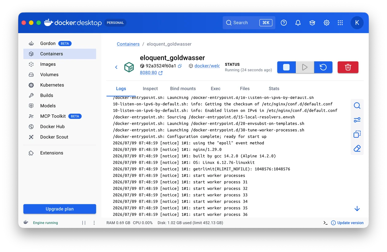
Task: Copy logs to clipboard icon
Action: [357, 134]
